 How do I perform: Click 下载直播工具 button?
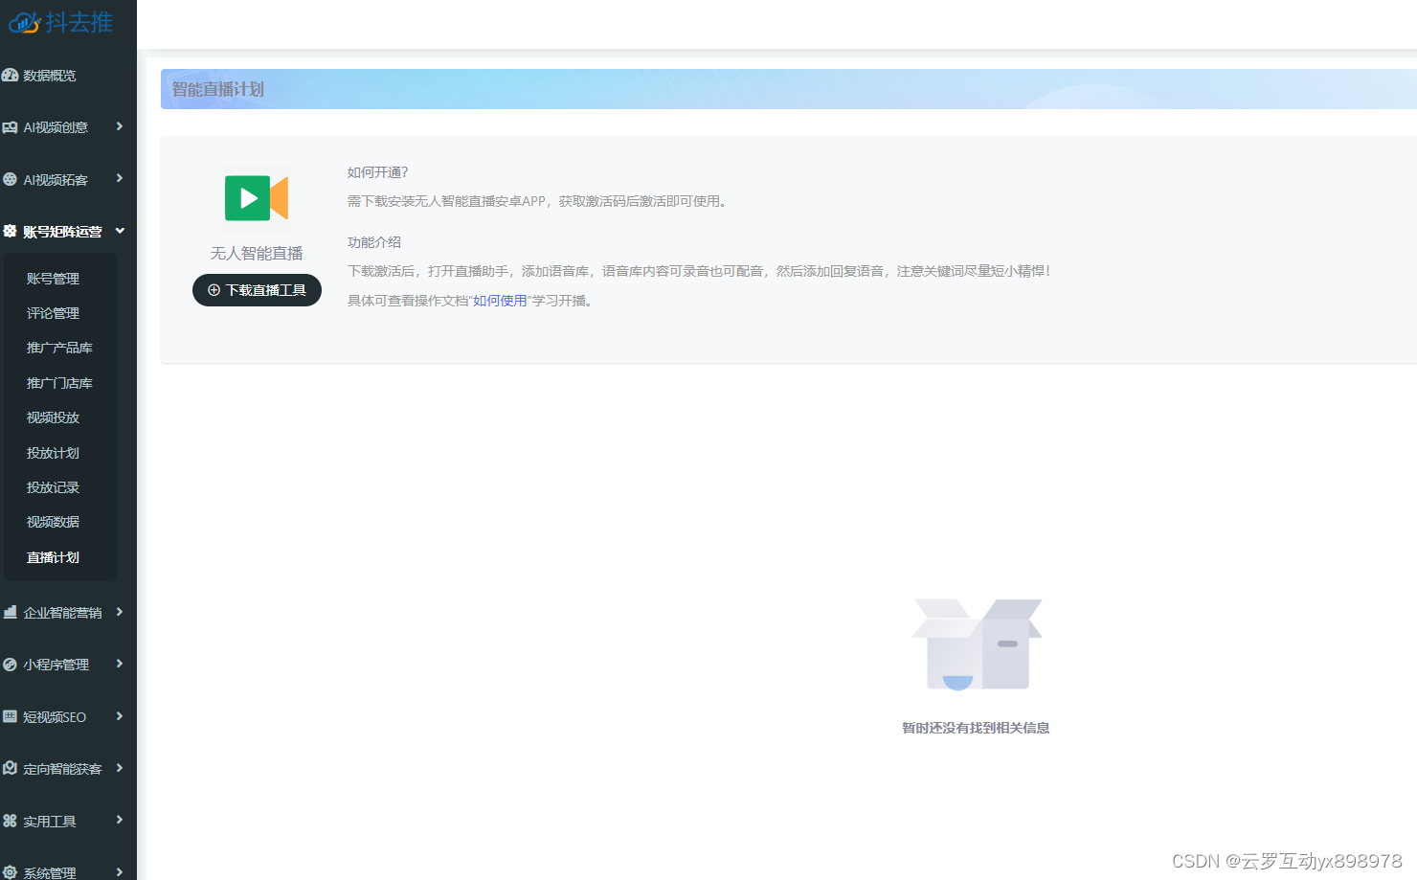pyautogui.click(x=257, y=290)
